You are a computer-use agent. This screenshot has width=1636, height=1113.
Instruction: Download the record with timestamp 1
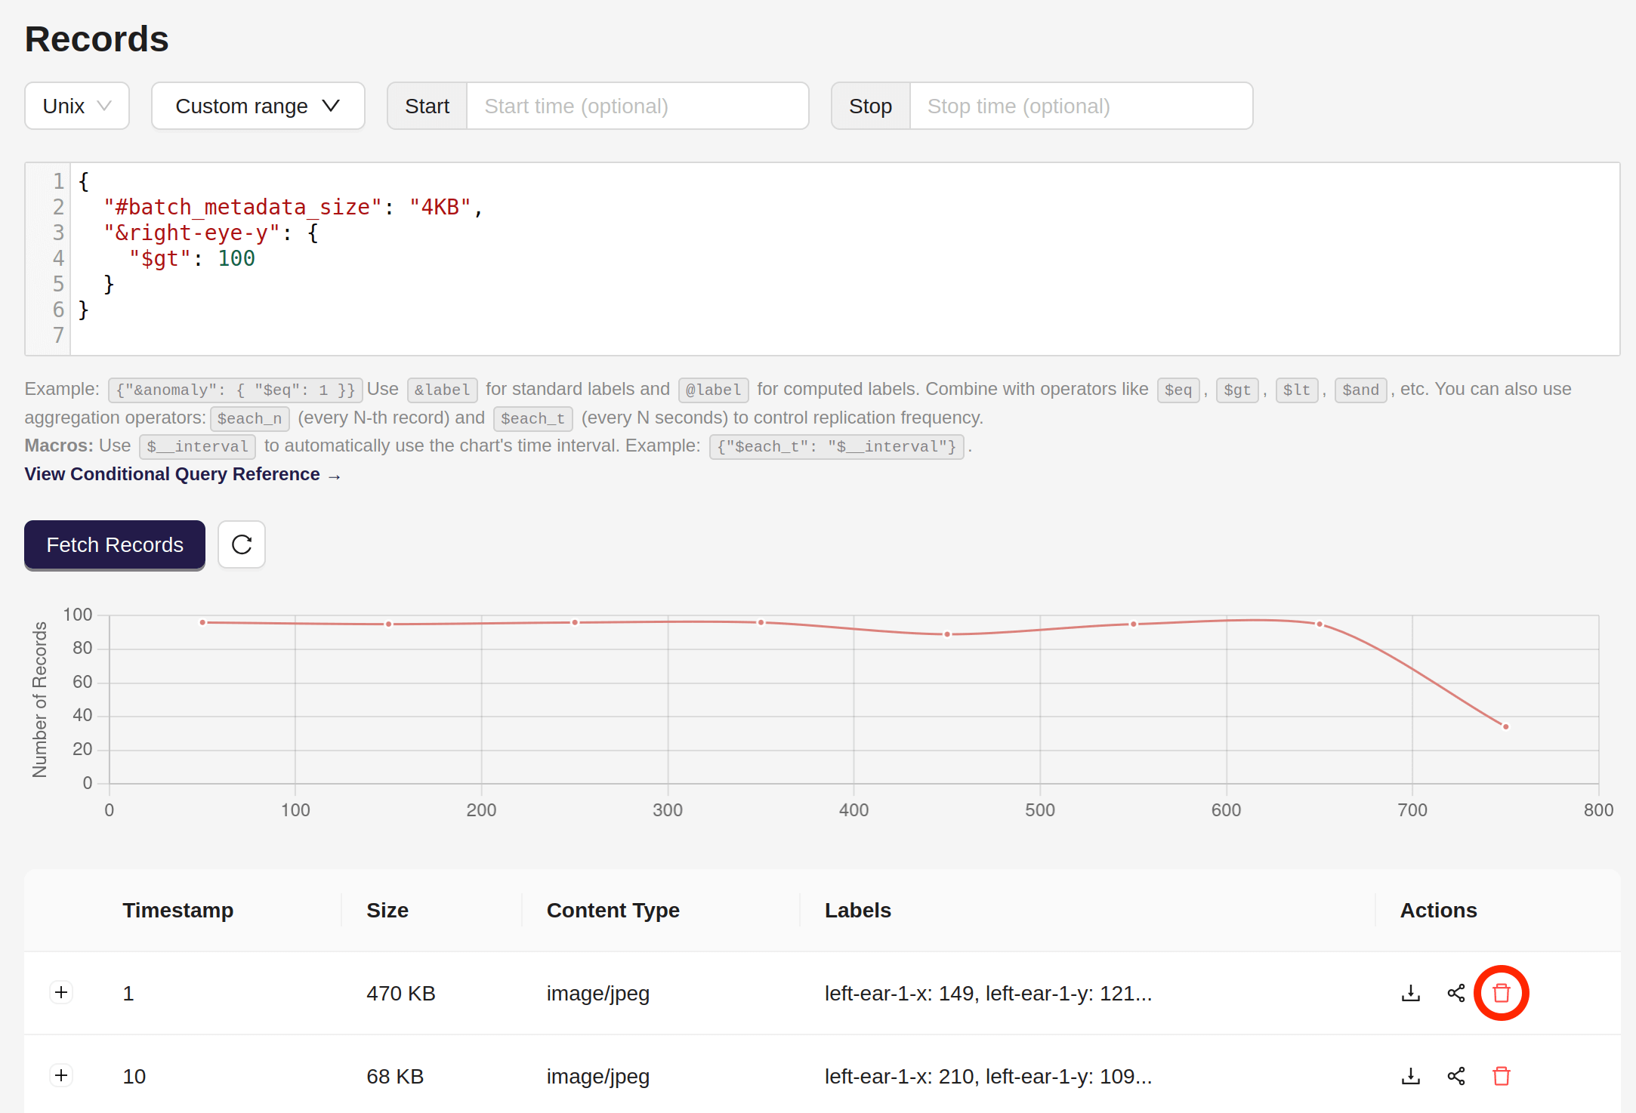[1409, 993]
